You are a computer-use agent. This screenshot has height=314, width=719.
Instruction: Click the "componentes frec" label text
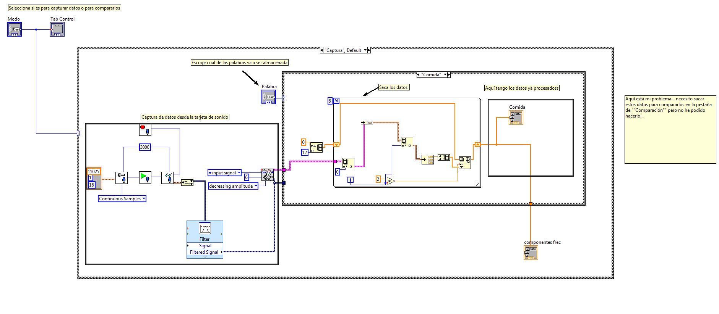coord(542,242)
